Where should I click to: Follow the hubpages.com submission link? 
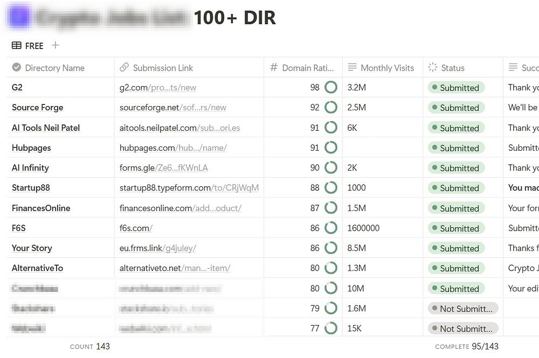(173, 148)
